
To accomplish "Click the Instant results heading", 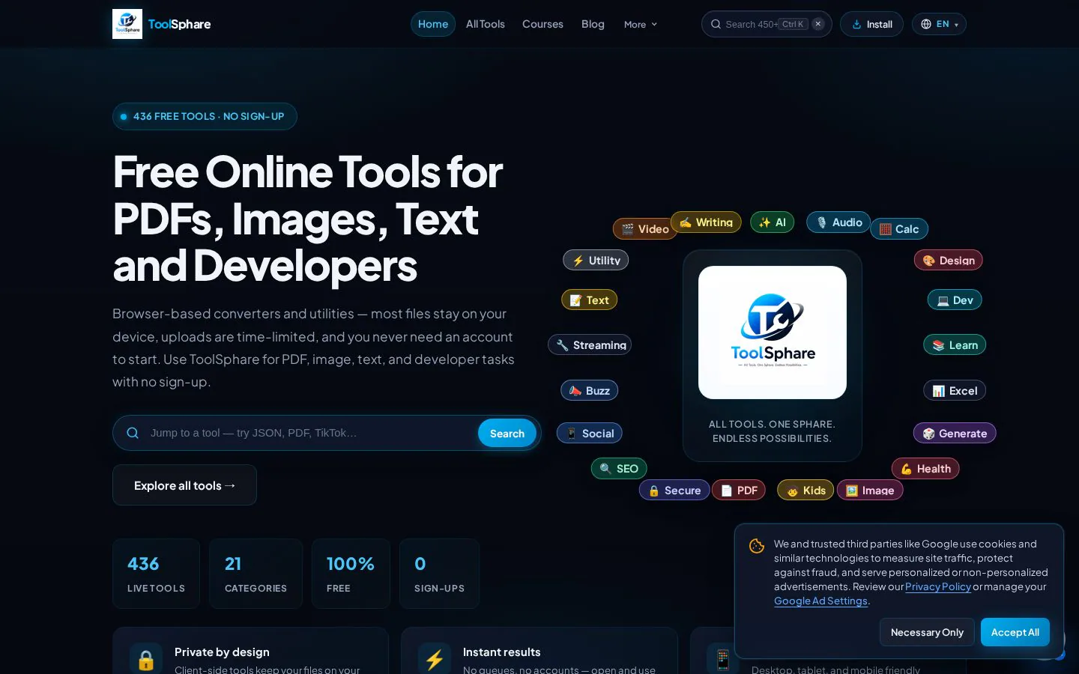I will (501, 652).
